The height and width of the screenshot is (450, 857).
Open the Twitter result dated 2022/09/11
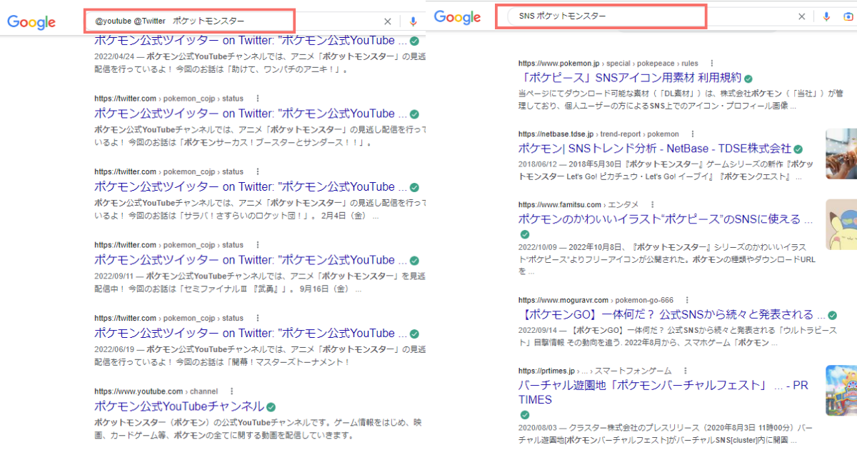pyautogui.click(x=251, y=260)
